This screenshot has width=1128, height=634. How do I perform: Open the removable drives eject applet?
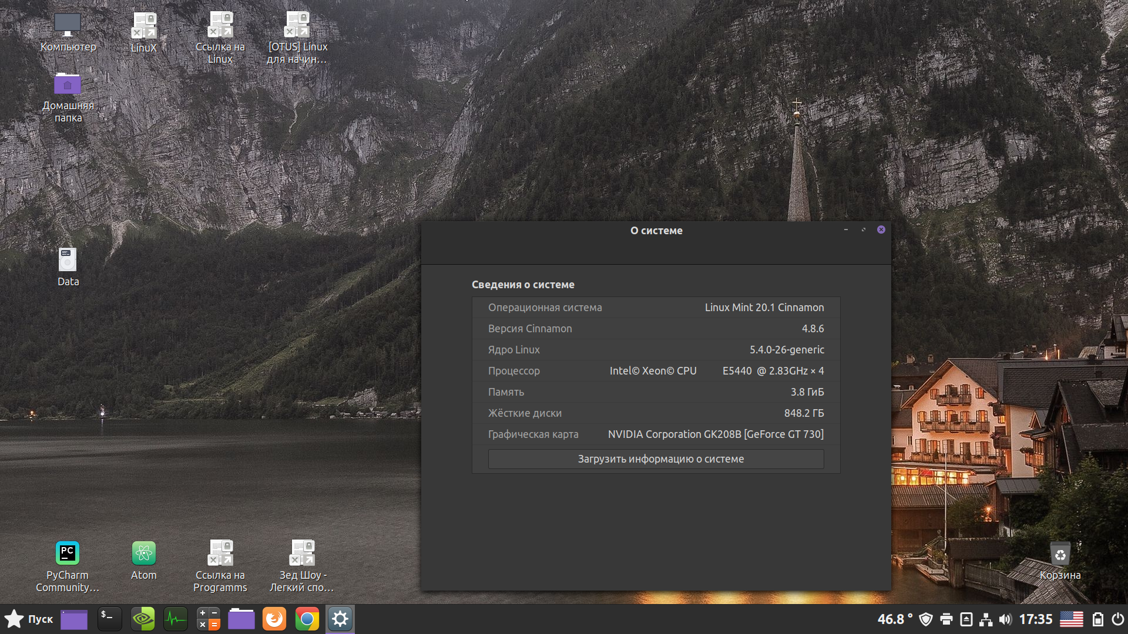(966, 619)
